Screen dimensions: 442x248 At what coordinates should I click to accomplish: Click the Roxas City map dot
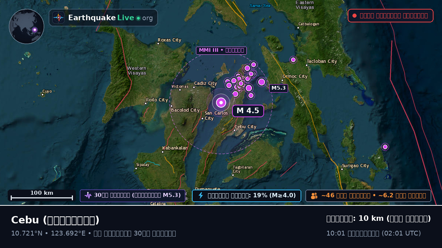pos(158,44)
